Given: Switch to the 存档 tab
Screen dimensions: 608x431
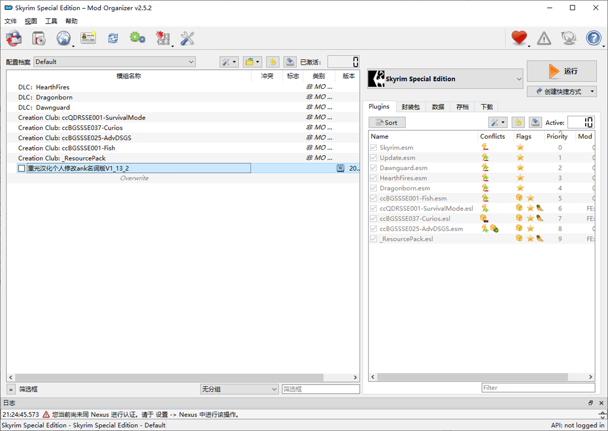Looking at the screenshot, I should pyautogui.click(x=462, y=107).
